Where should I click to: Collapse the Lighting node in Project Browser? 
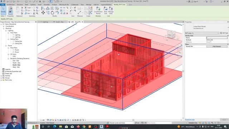coord(6,31)
